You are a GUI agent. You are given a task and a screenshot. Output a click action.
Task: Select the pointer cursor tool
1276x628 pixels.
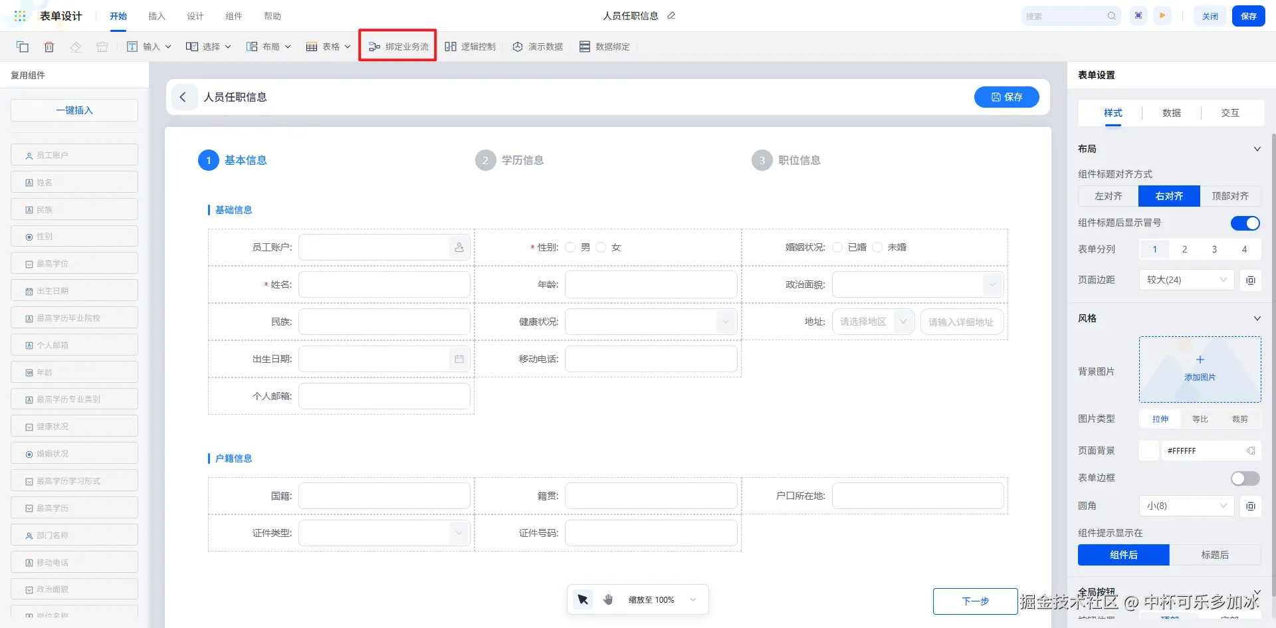[583, 599]
